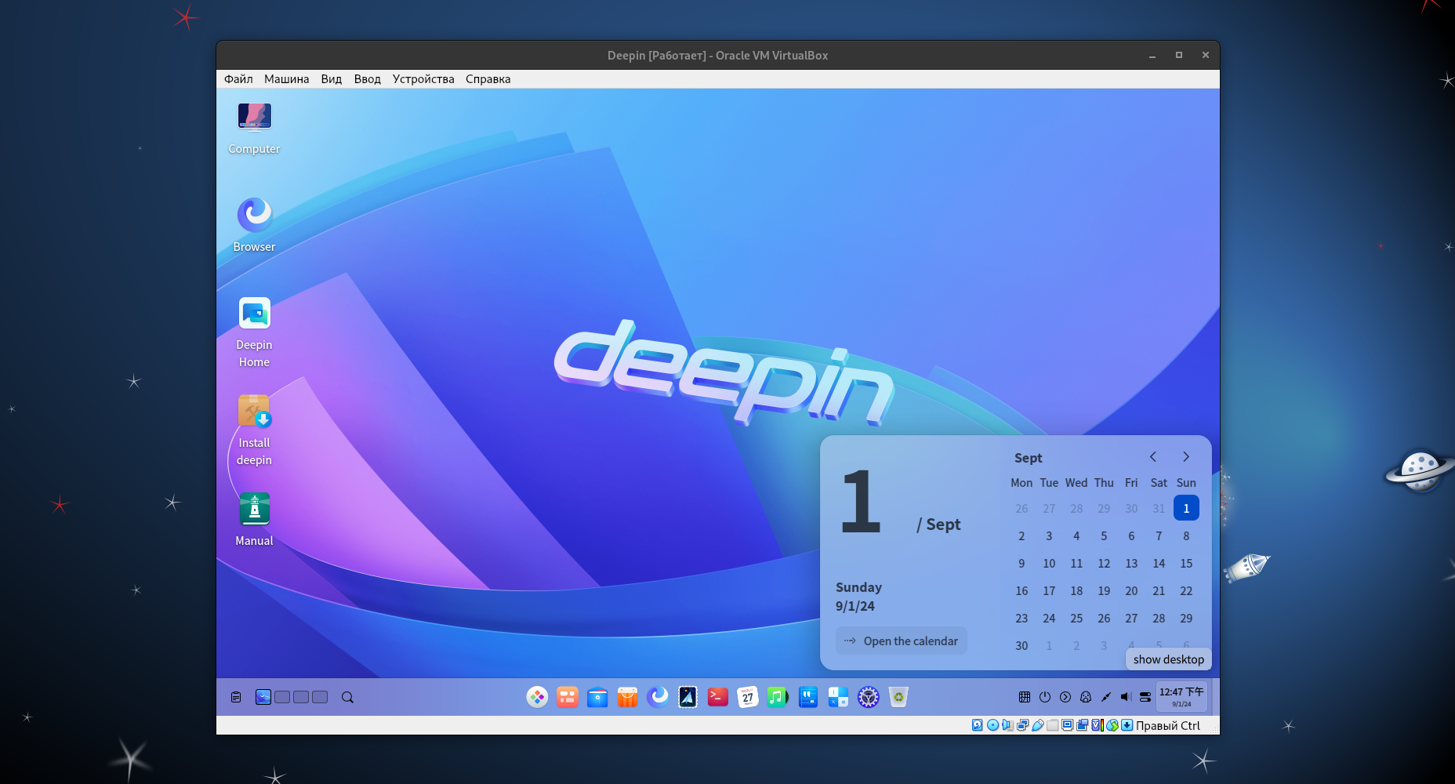Open the blue document reader dock icon
This screenshot has width=1455, height=784.
tap(808, 697)
